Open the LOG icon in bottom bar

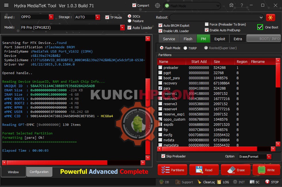223,182
